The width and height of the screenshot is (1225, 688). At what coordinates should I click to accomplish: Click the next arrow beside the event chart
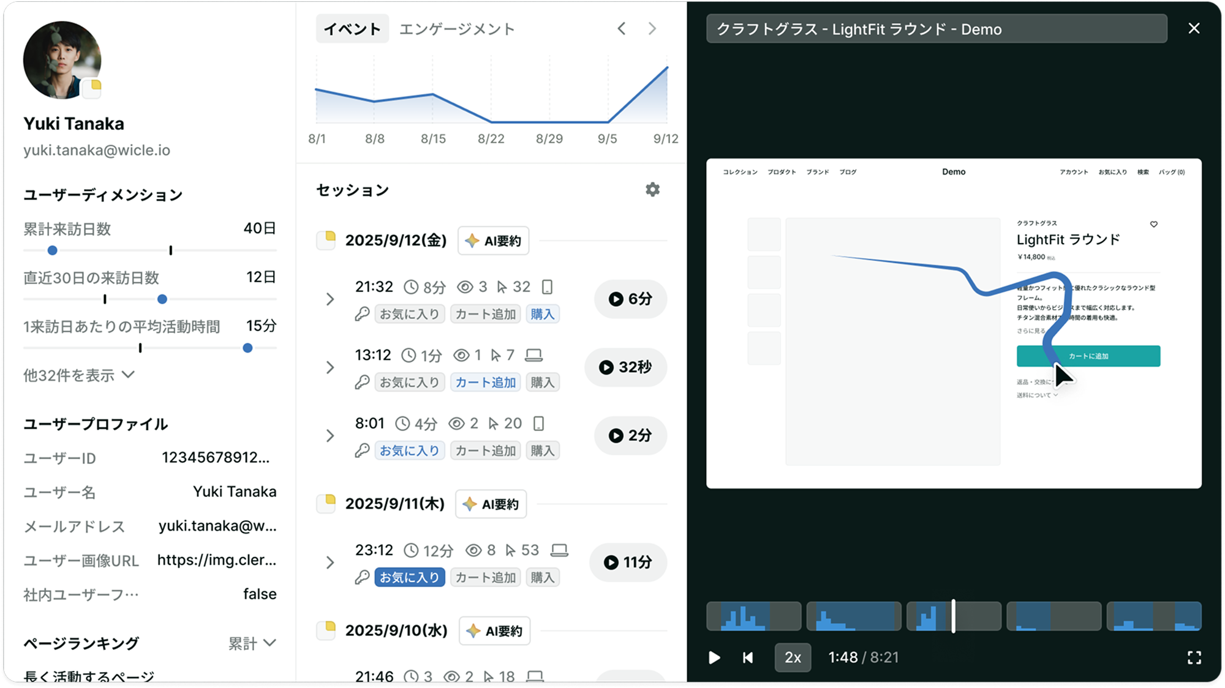[x=652, y=28]
